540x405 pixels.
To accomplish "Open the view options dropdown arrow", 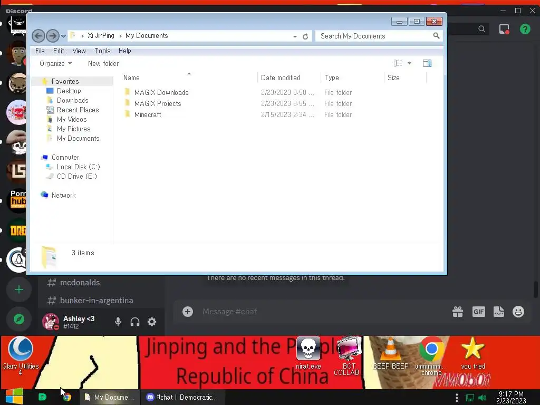I will pos(409,63).
